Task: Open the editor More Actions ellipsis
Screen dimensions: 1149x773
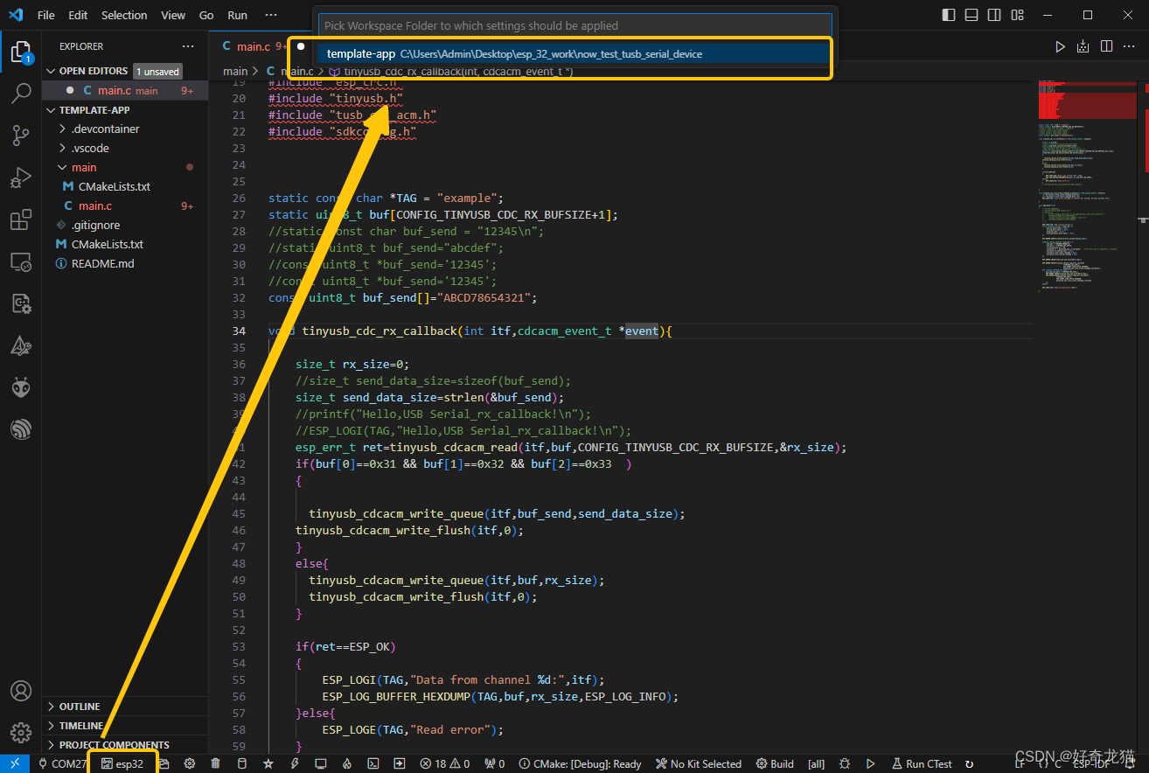Action: coord(1129,46)
